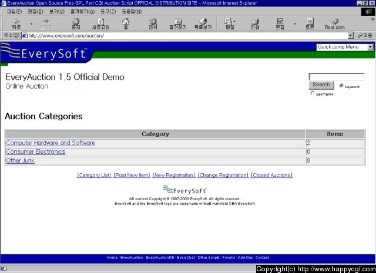Open the Search toolbar icon

153,23
